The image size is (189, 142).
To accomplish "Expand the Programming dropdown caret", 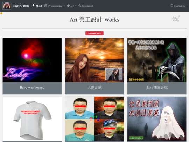I will [64, 6].
